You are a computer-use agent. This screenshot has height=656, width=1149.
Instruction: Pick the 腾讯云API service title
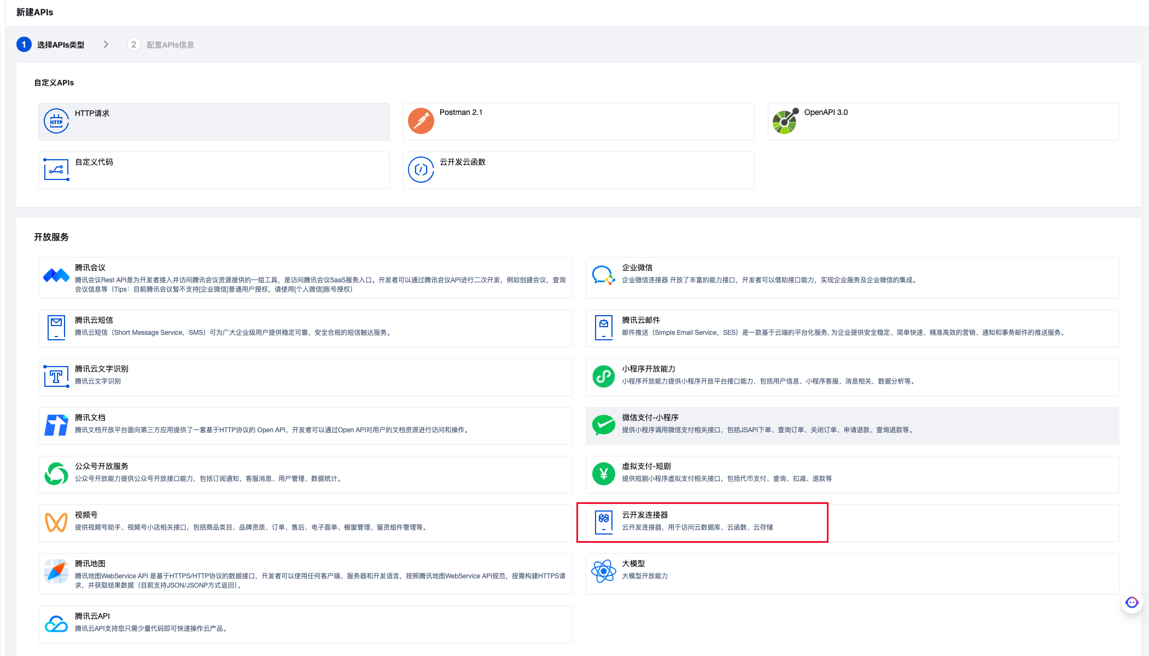(x=92, y=616)
